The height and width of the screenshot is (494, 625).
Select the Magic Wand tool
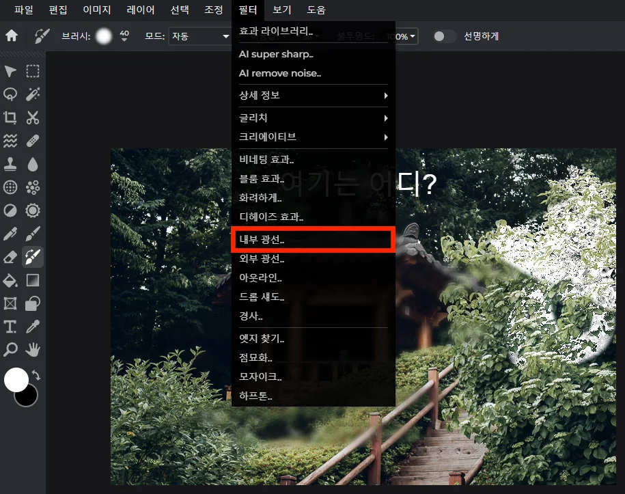click(32, 94)
